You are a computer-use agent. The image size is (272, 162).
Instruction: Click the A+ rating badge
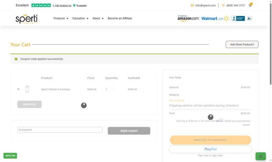click(x=249, y=19)
